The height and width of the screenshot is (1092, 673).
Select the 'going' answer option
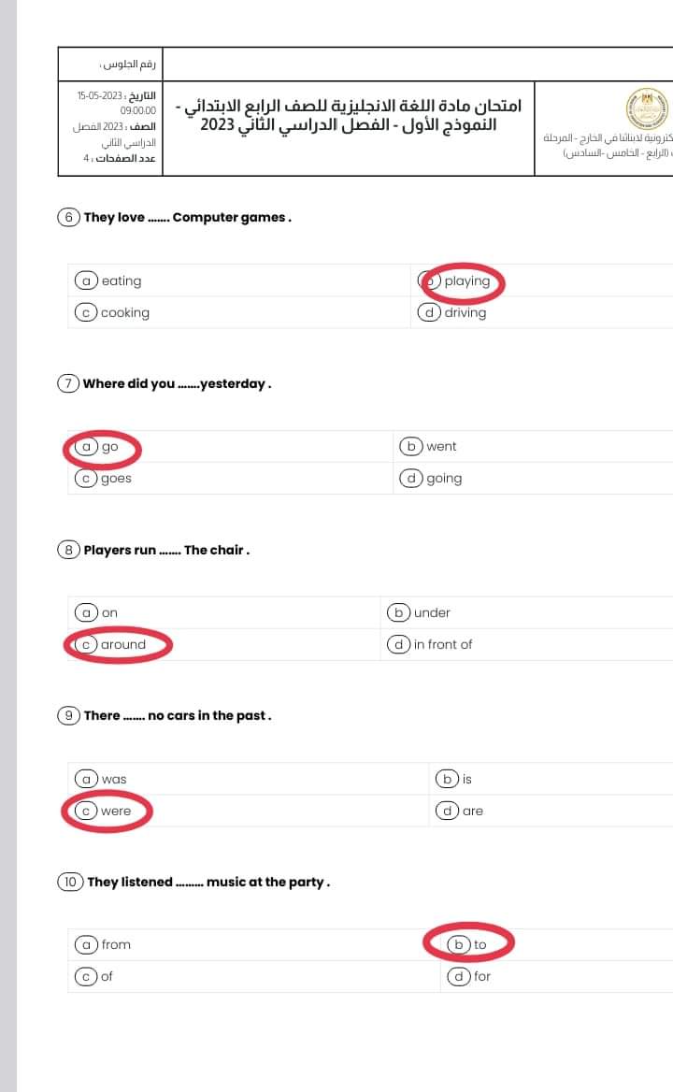coord(443,478)
